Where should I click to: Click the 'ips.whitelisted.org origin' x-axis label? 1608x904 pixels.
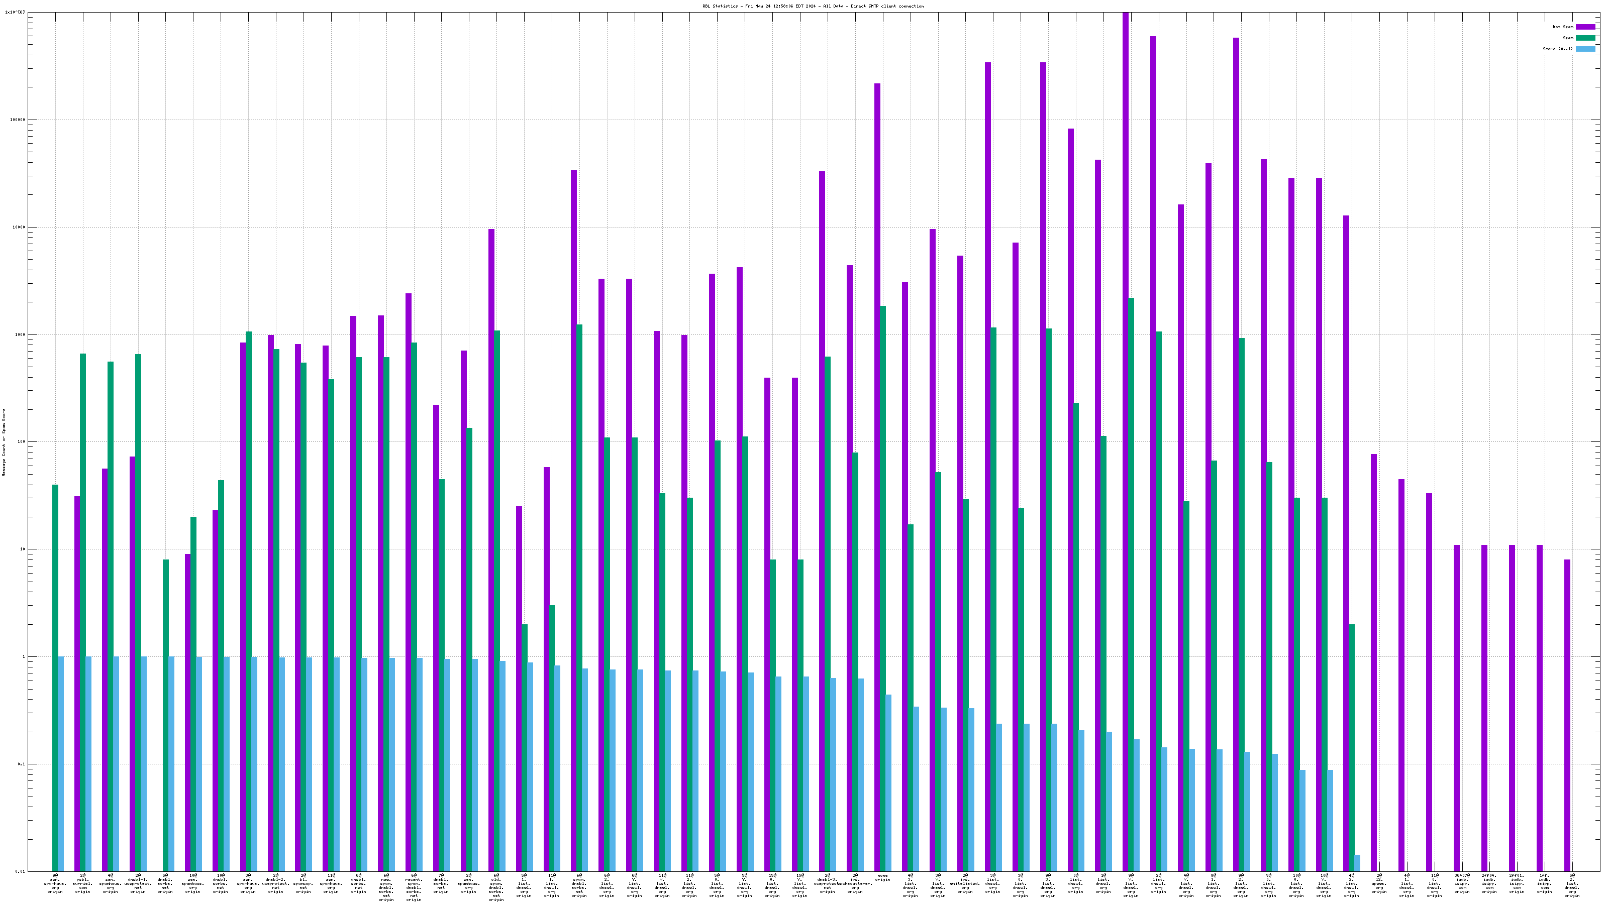pyautogui.click(x=965, y=883)
